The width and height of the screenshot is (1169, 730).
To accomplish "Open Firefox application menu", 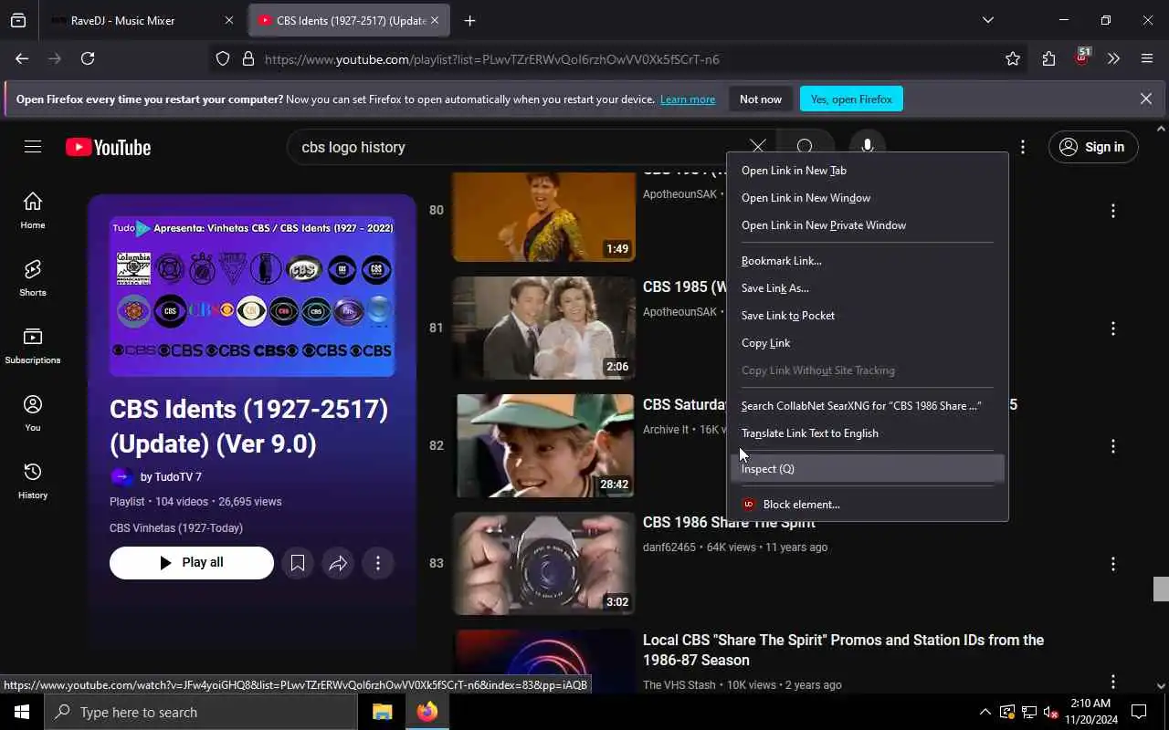I will [1147, 58].
